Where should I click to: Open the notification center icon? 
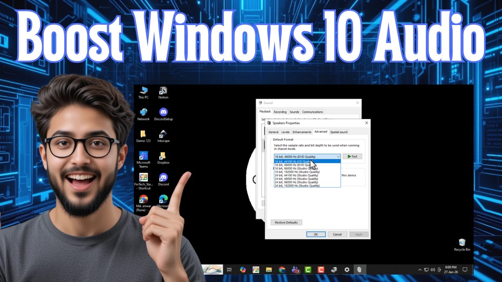coord(465,269)
